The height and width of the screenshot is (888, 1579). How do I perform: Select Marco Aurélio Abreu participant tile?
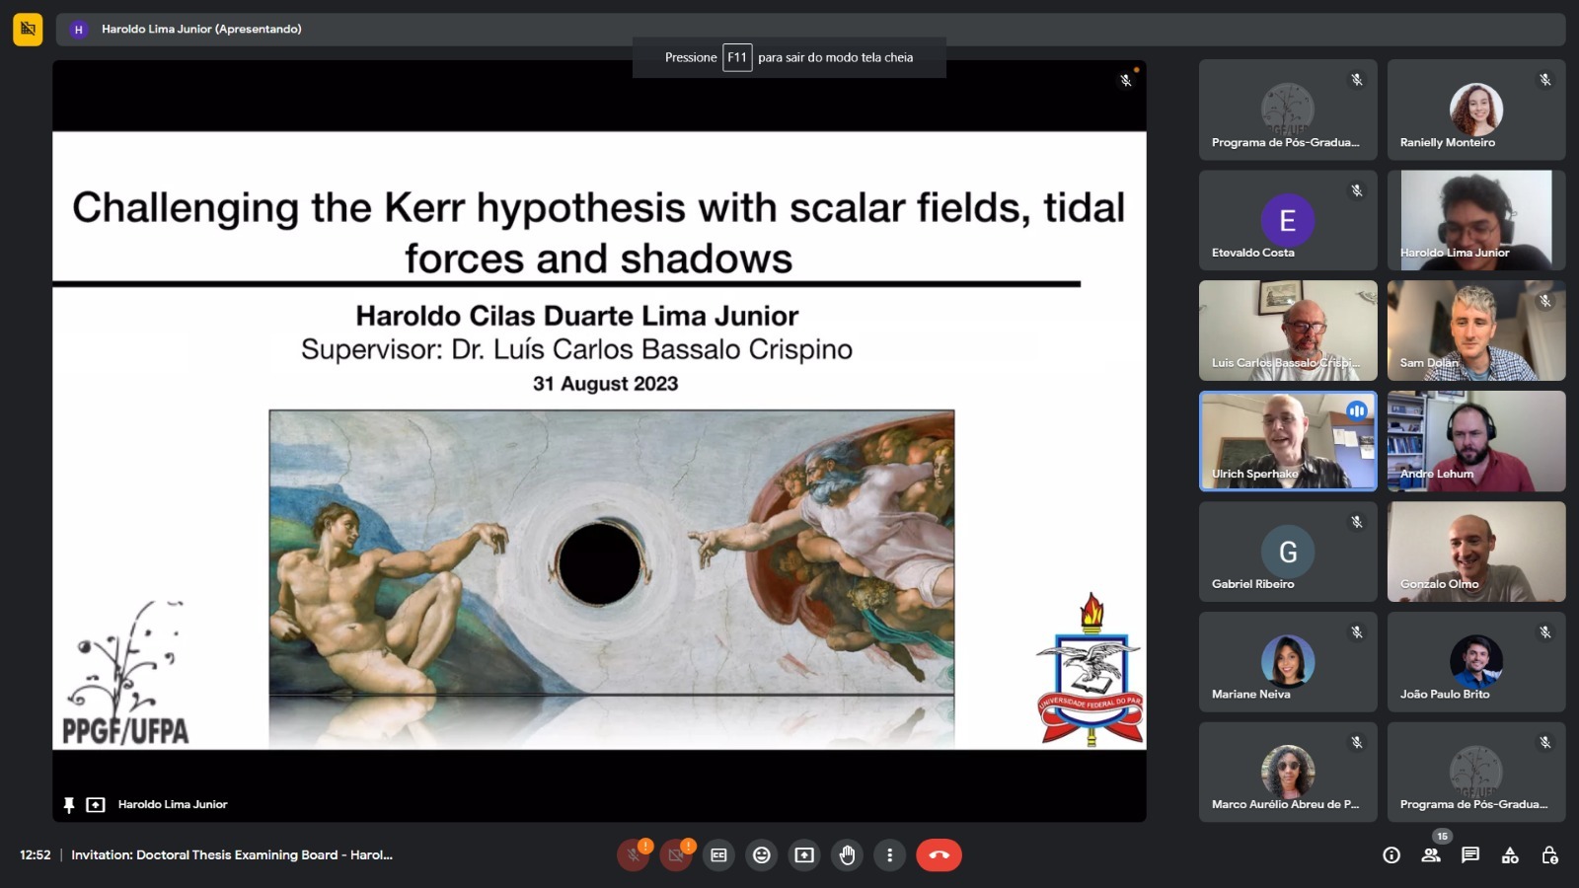(1288, 773)
